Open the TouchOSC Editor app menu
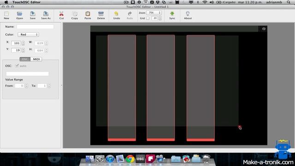The height and width of the screenshot is (166, 295). (x=26, y=2)
